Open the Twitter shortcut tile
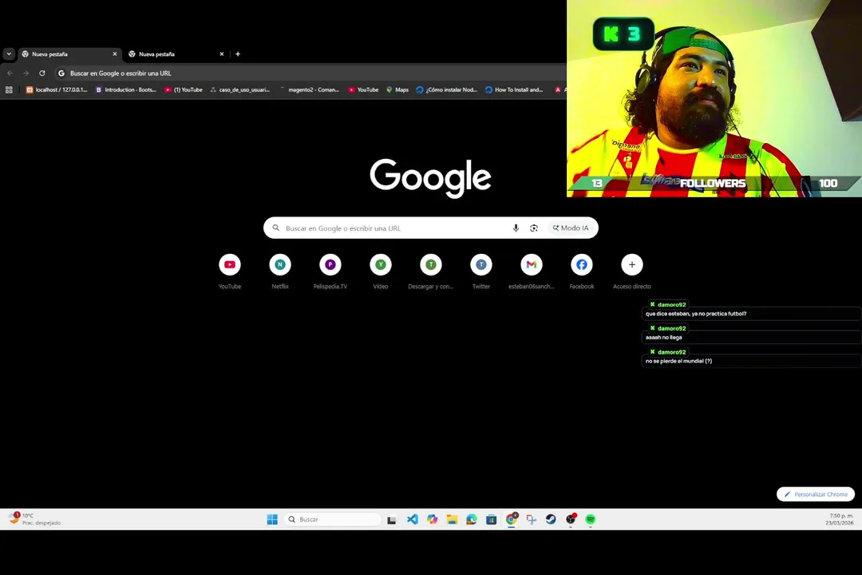862x575 pixels. coord(481,271)
